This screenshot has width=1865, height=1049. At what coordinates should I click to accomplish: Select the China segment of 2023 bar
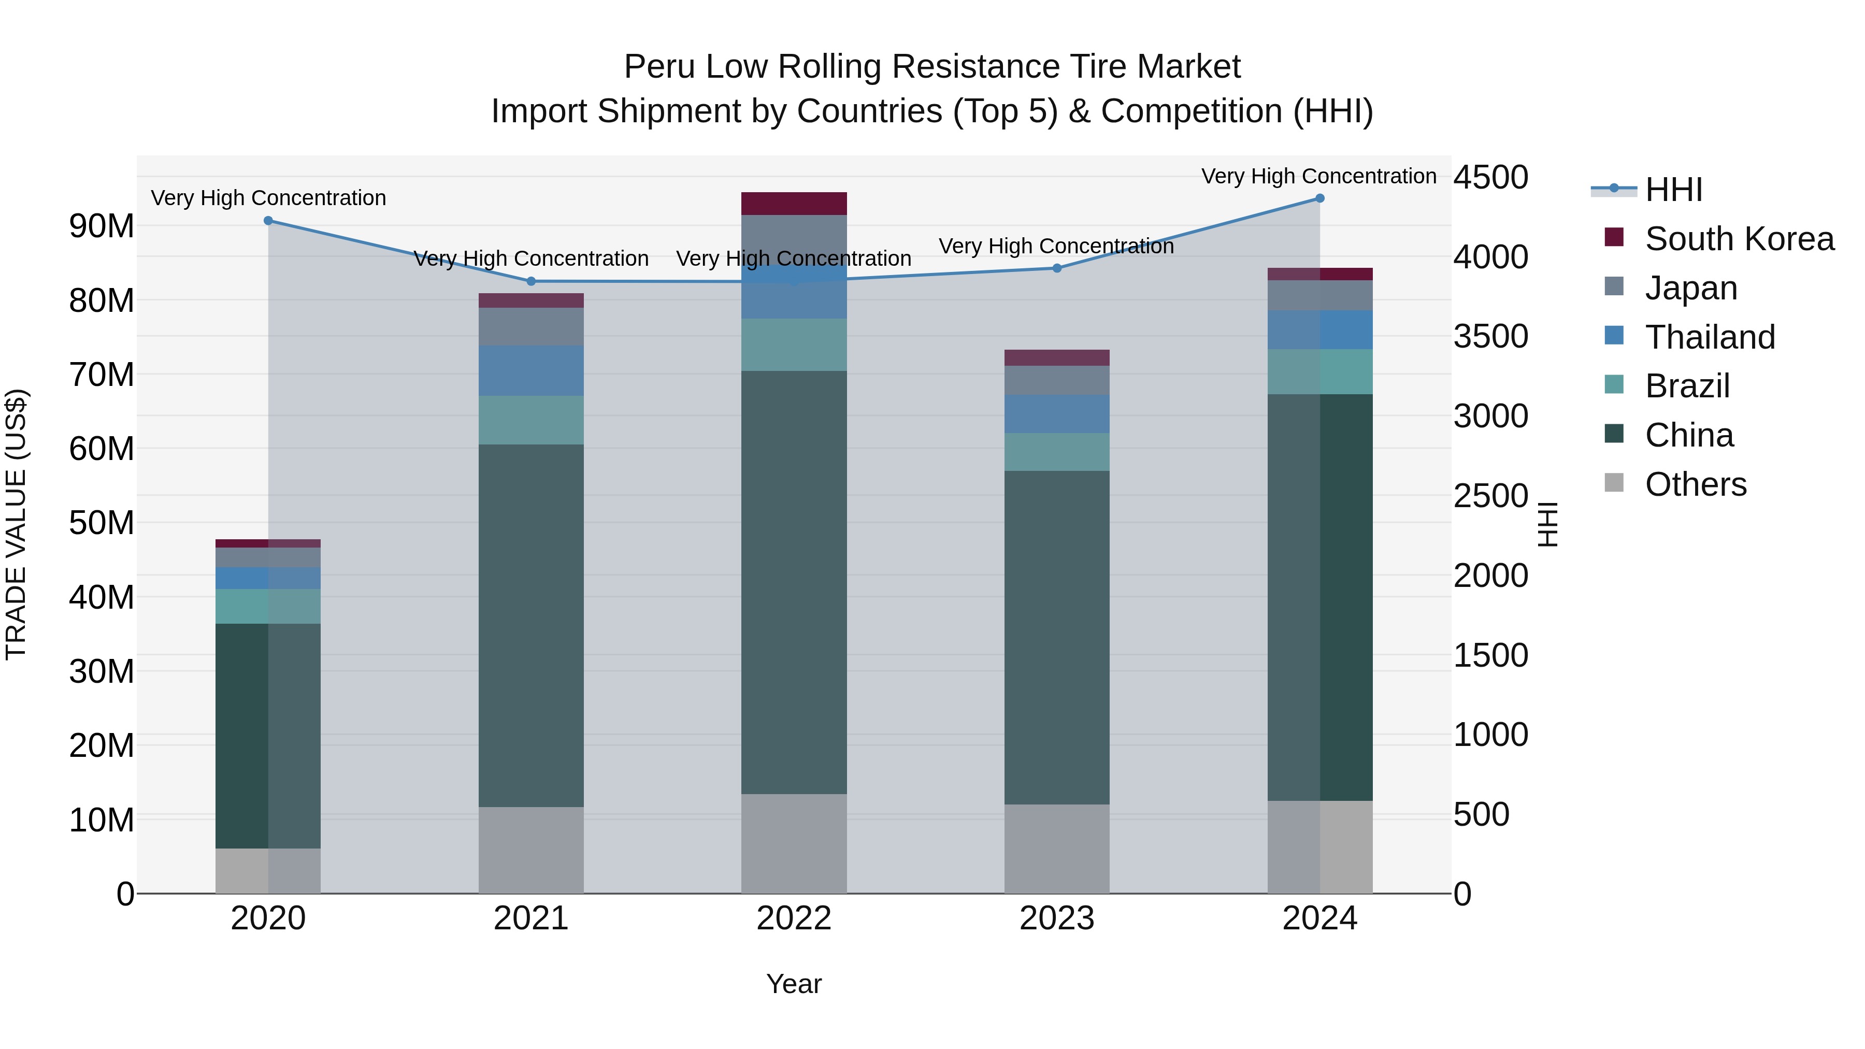tap(1057, 638)
